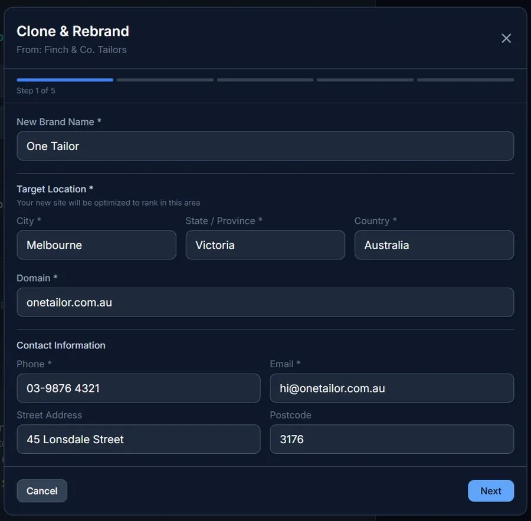
Task: Click the City field containing Melbourne
Action: [96, 245]
